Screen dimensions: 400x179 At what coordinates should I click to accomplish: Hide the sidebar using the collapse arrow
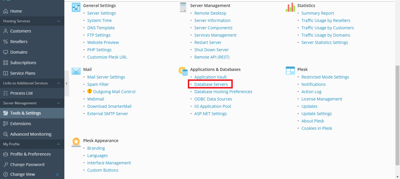point(67,83)
